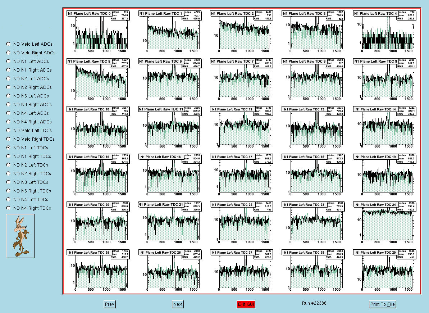Image resolution: width=429 pixels, height=313 pixels.
Task: Select the N1 Plane Left Raw TDC 16 histogram
Action: coord(169,175)
